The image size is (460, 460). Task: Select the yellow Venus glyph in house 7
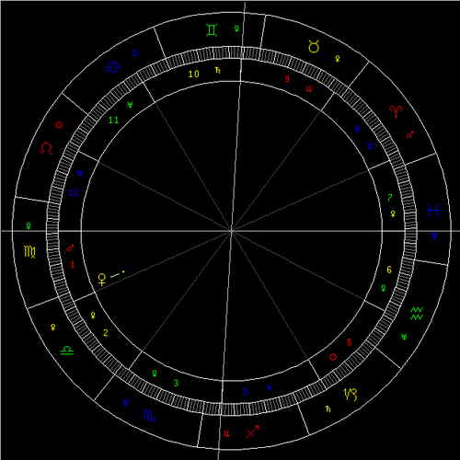393,213
